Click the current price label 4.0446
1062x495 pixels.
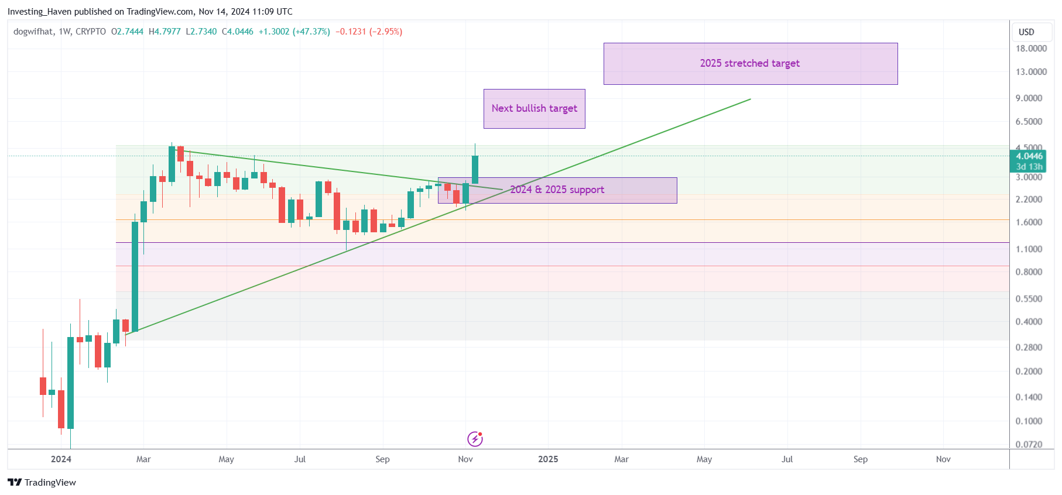pos(1029,156)
